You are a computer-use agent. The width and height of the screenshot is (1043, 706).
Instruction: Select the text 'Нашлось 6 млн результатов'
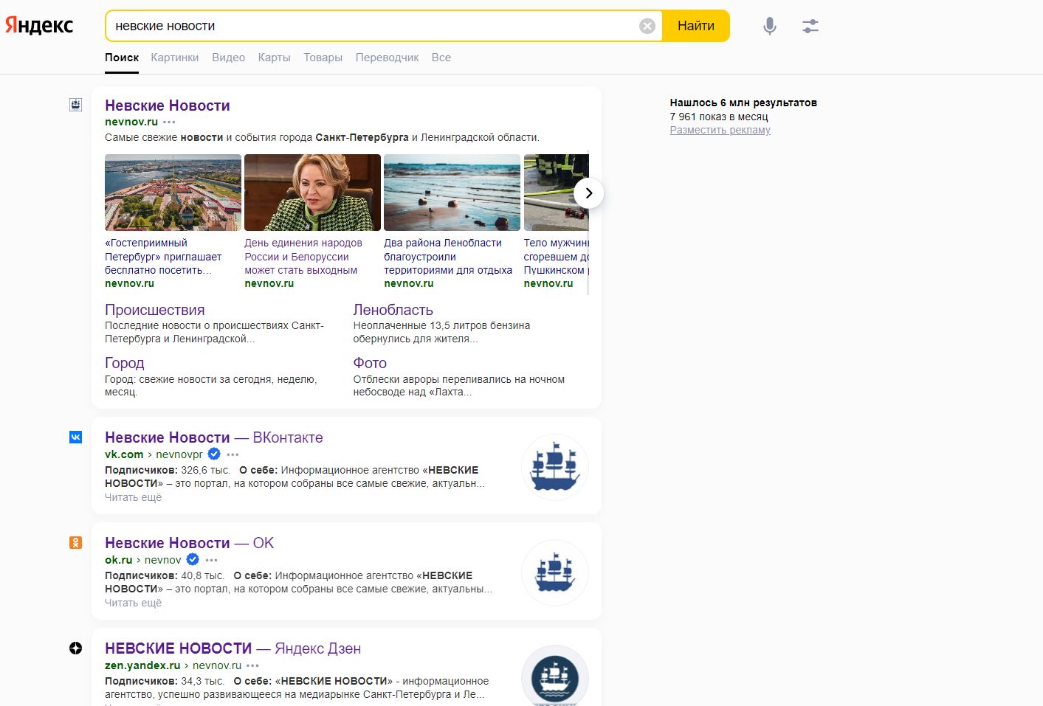pos(743,103)
